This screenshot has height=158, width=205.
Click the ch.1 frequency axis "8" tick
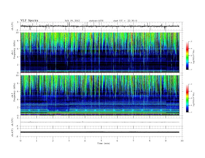click(x=18, y=41)
